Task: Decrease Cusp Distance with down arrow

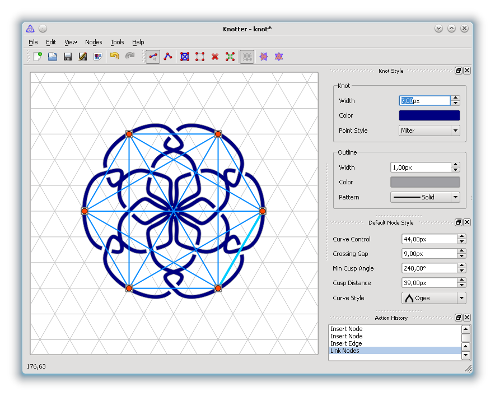Action: (x=461, y=285)
